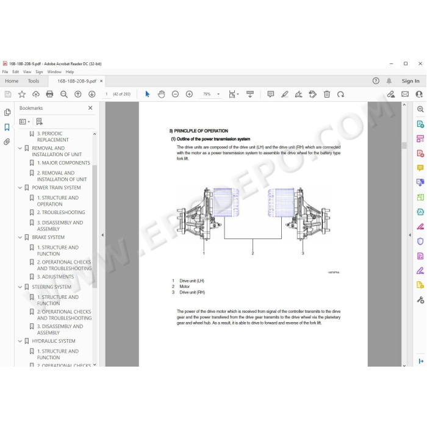Click the delete trash icon

(327, 94)
